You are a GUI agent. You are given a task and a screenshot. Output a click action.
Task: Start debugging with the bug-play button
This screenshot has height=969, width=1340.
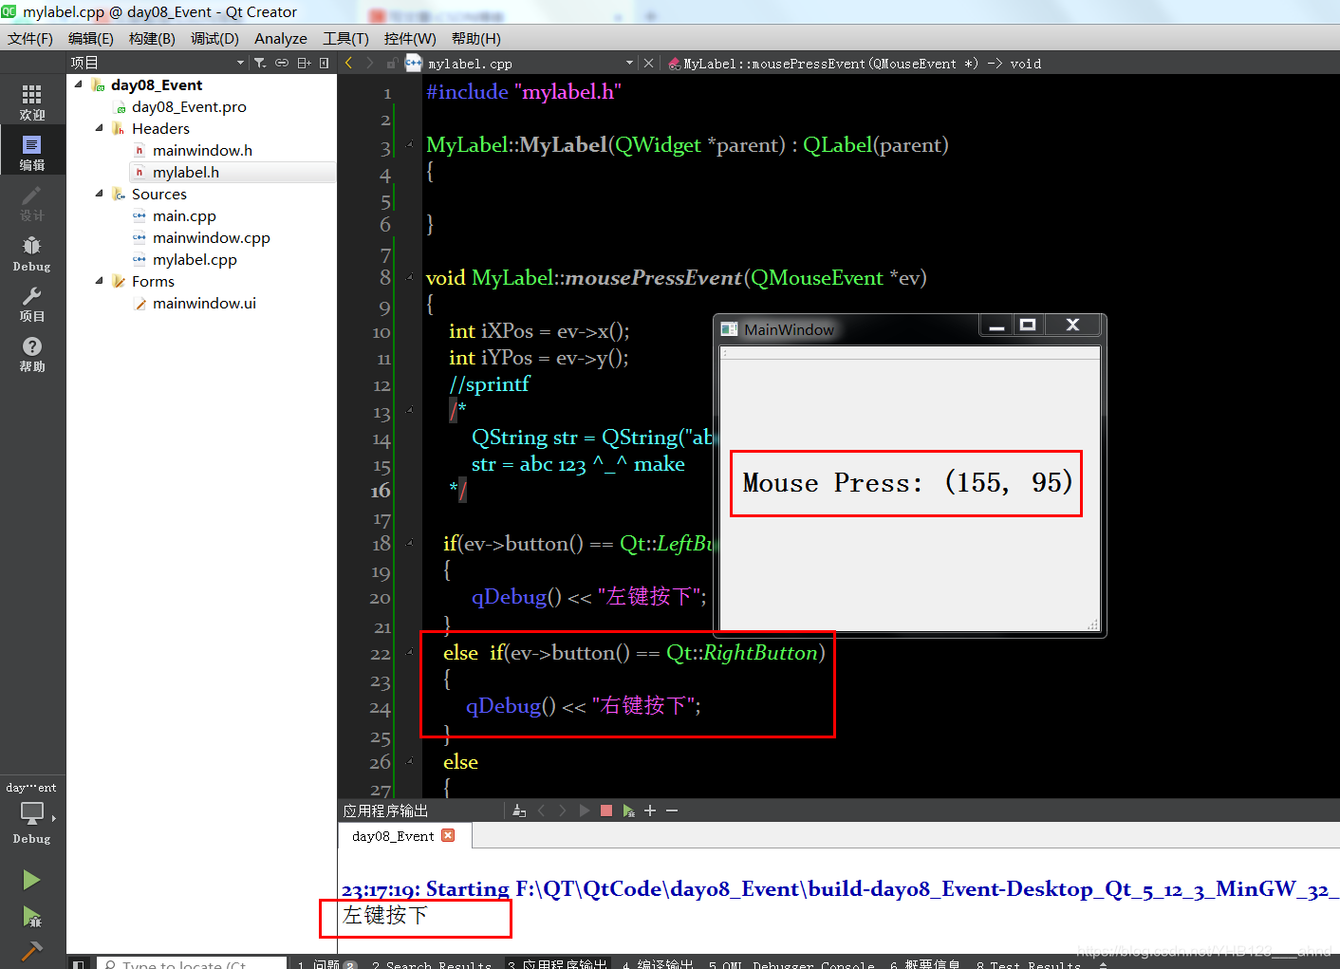click(32, 917)
